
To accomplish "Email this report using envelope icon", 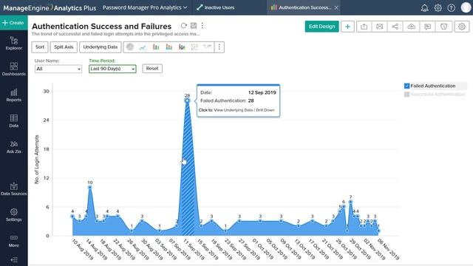I will pyautogui.click(x=379, y=27).
